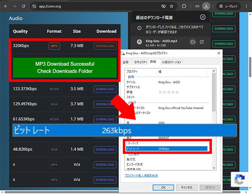Open the browser three-dot menu
This screenshot has width=252, height=194.
[246, 6]
